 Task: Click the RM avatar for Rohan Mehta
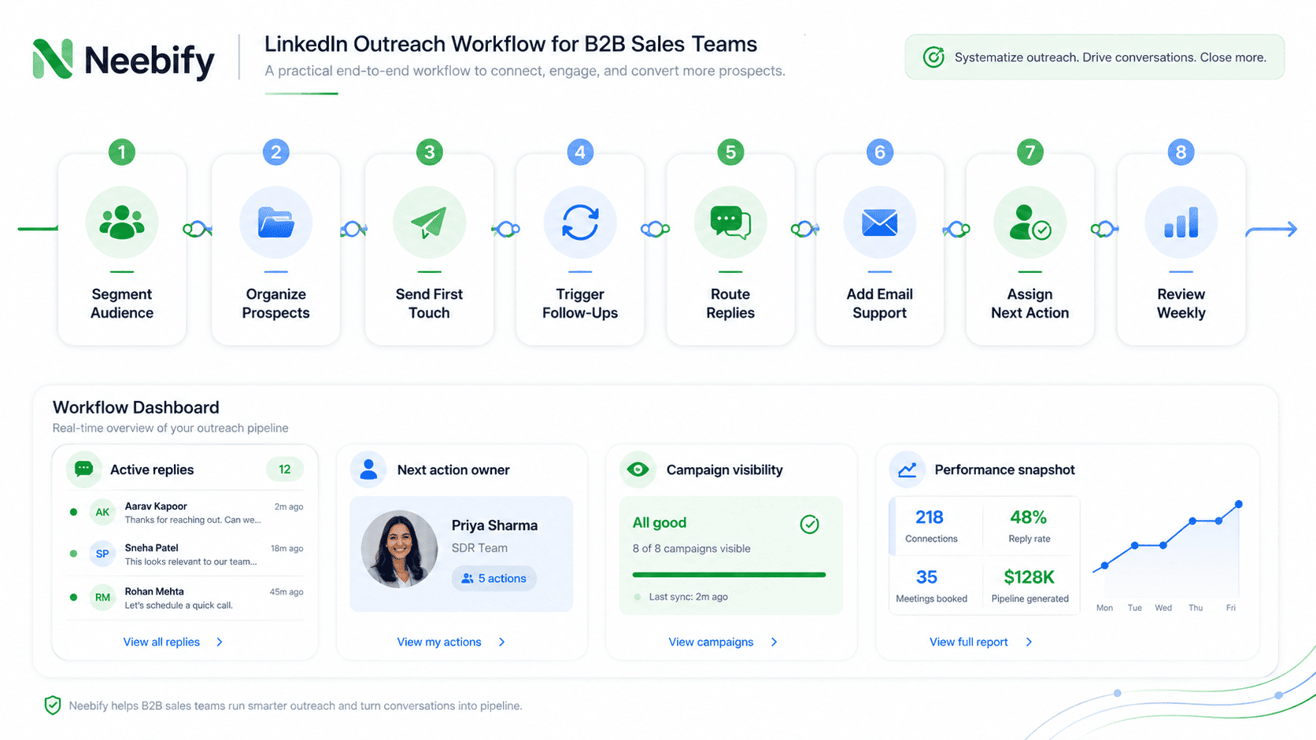[x=102, y=598]
